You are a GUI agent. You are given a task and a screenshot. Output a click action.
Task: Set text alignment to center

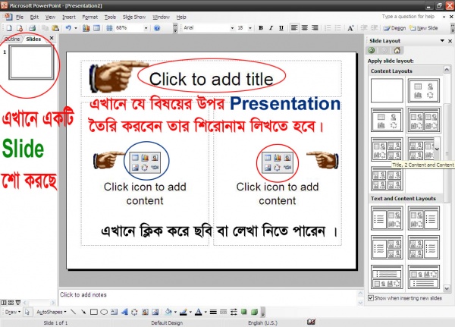coord(304,28)
